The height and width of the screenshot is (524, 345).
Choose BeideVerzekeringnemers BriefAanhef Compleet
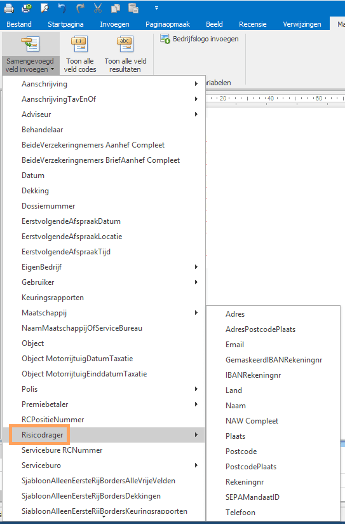[104, 160]
